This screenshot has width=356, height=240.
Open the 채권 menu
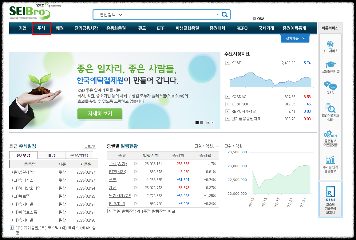(60, 28)
